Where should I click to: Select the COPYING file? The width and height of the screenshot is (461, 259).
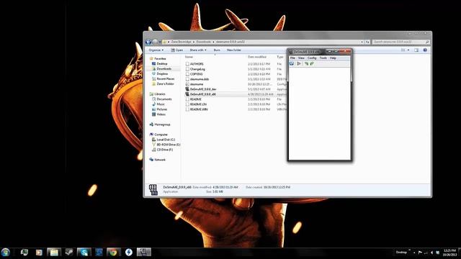point(196,74)
